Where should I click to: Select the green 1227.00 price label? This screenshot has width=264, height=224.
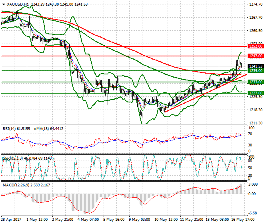click(x=255, y=93)
